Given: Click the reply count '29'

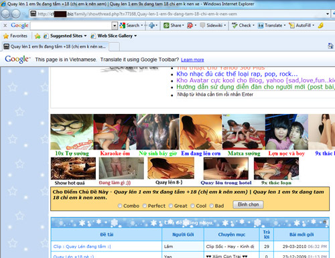Looking at the screenshot, I should (x=267, y=247).
